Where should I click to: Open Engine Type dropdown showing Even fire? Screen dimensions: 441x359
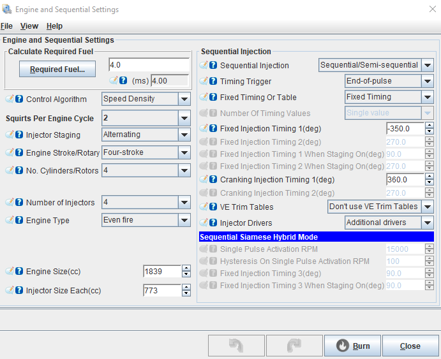click(146, 220)
